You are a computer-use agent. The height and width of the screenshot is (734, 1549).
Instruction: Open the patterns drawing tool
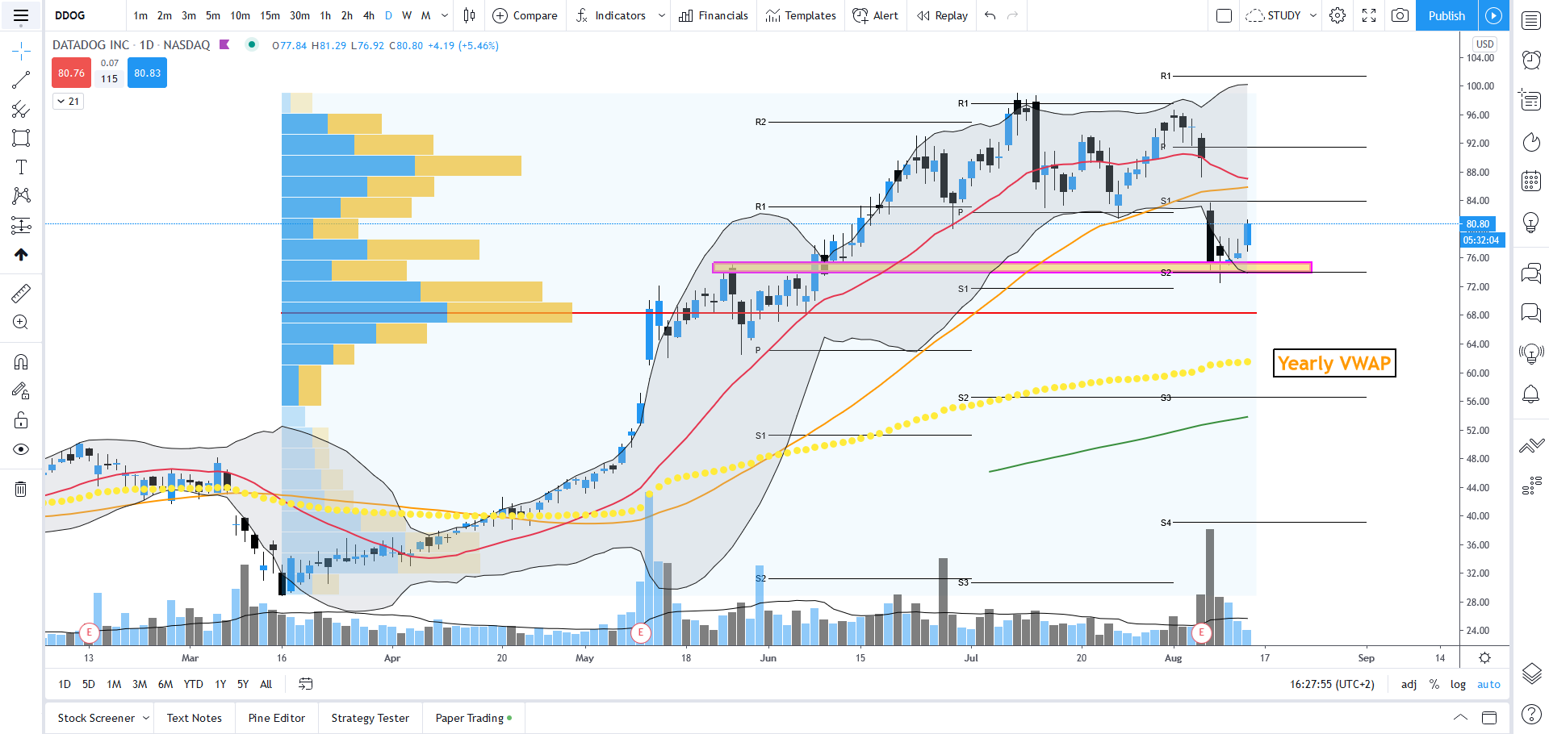(21, 196)
